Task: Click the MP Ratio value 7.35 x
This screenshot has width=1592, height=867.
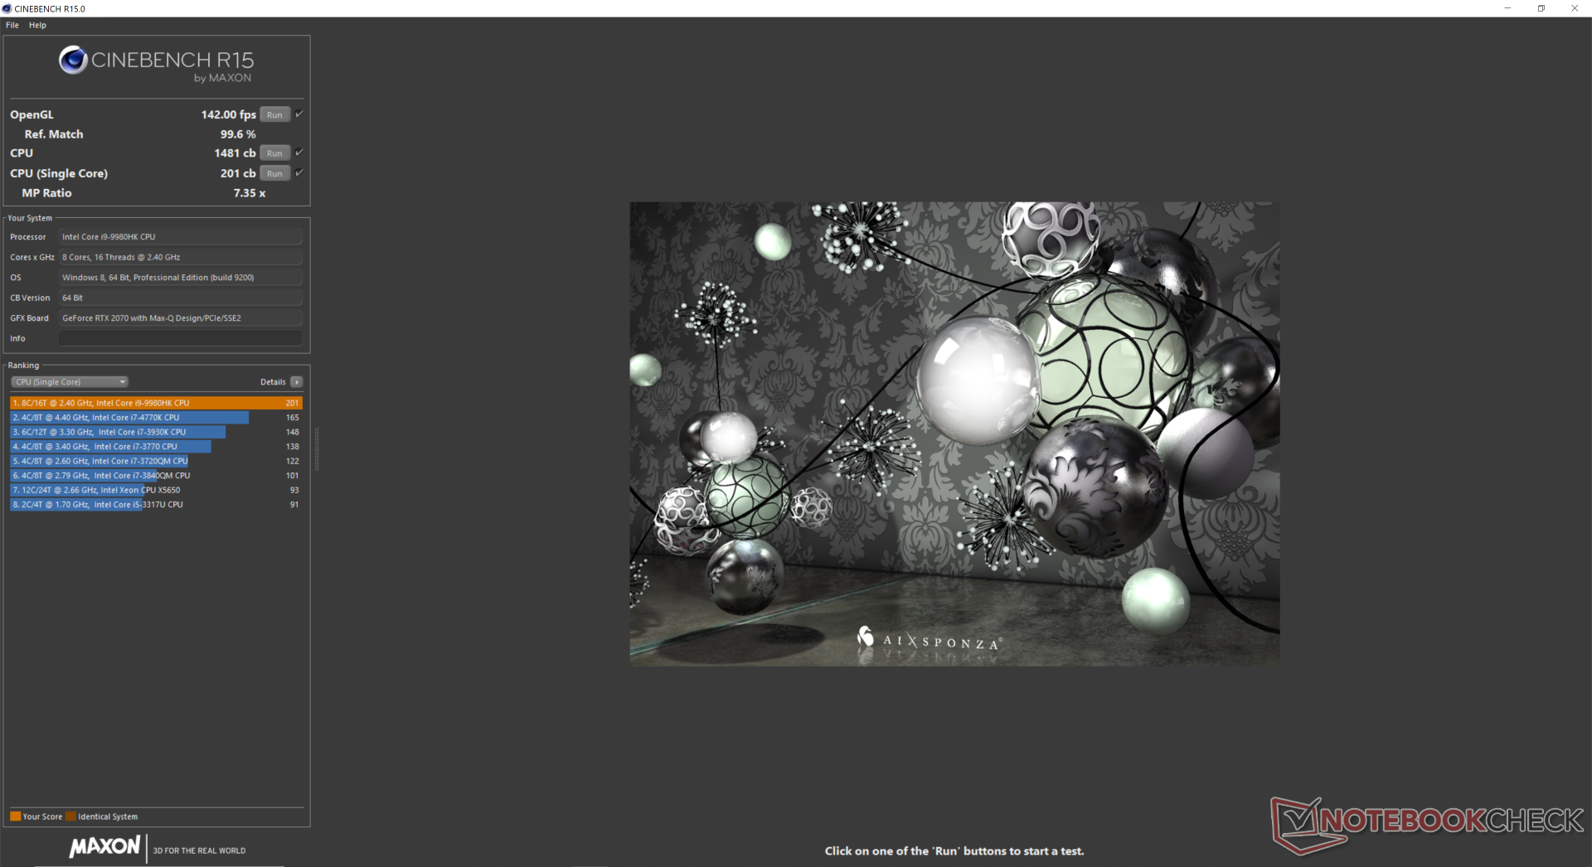Action: point(250,193)
